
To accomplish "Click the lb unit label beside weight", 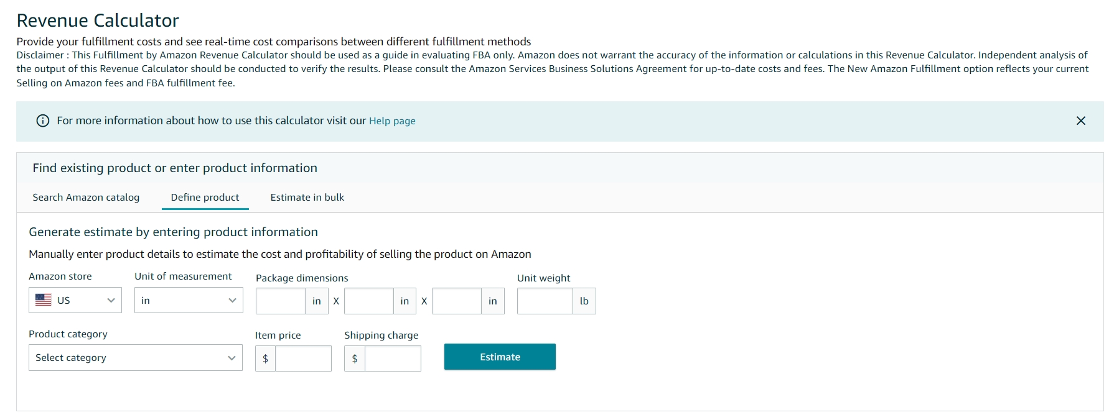I will 584,301.
